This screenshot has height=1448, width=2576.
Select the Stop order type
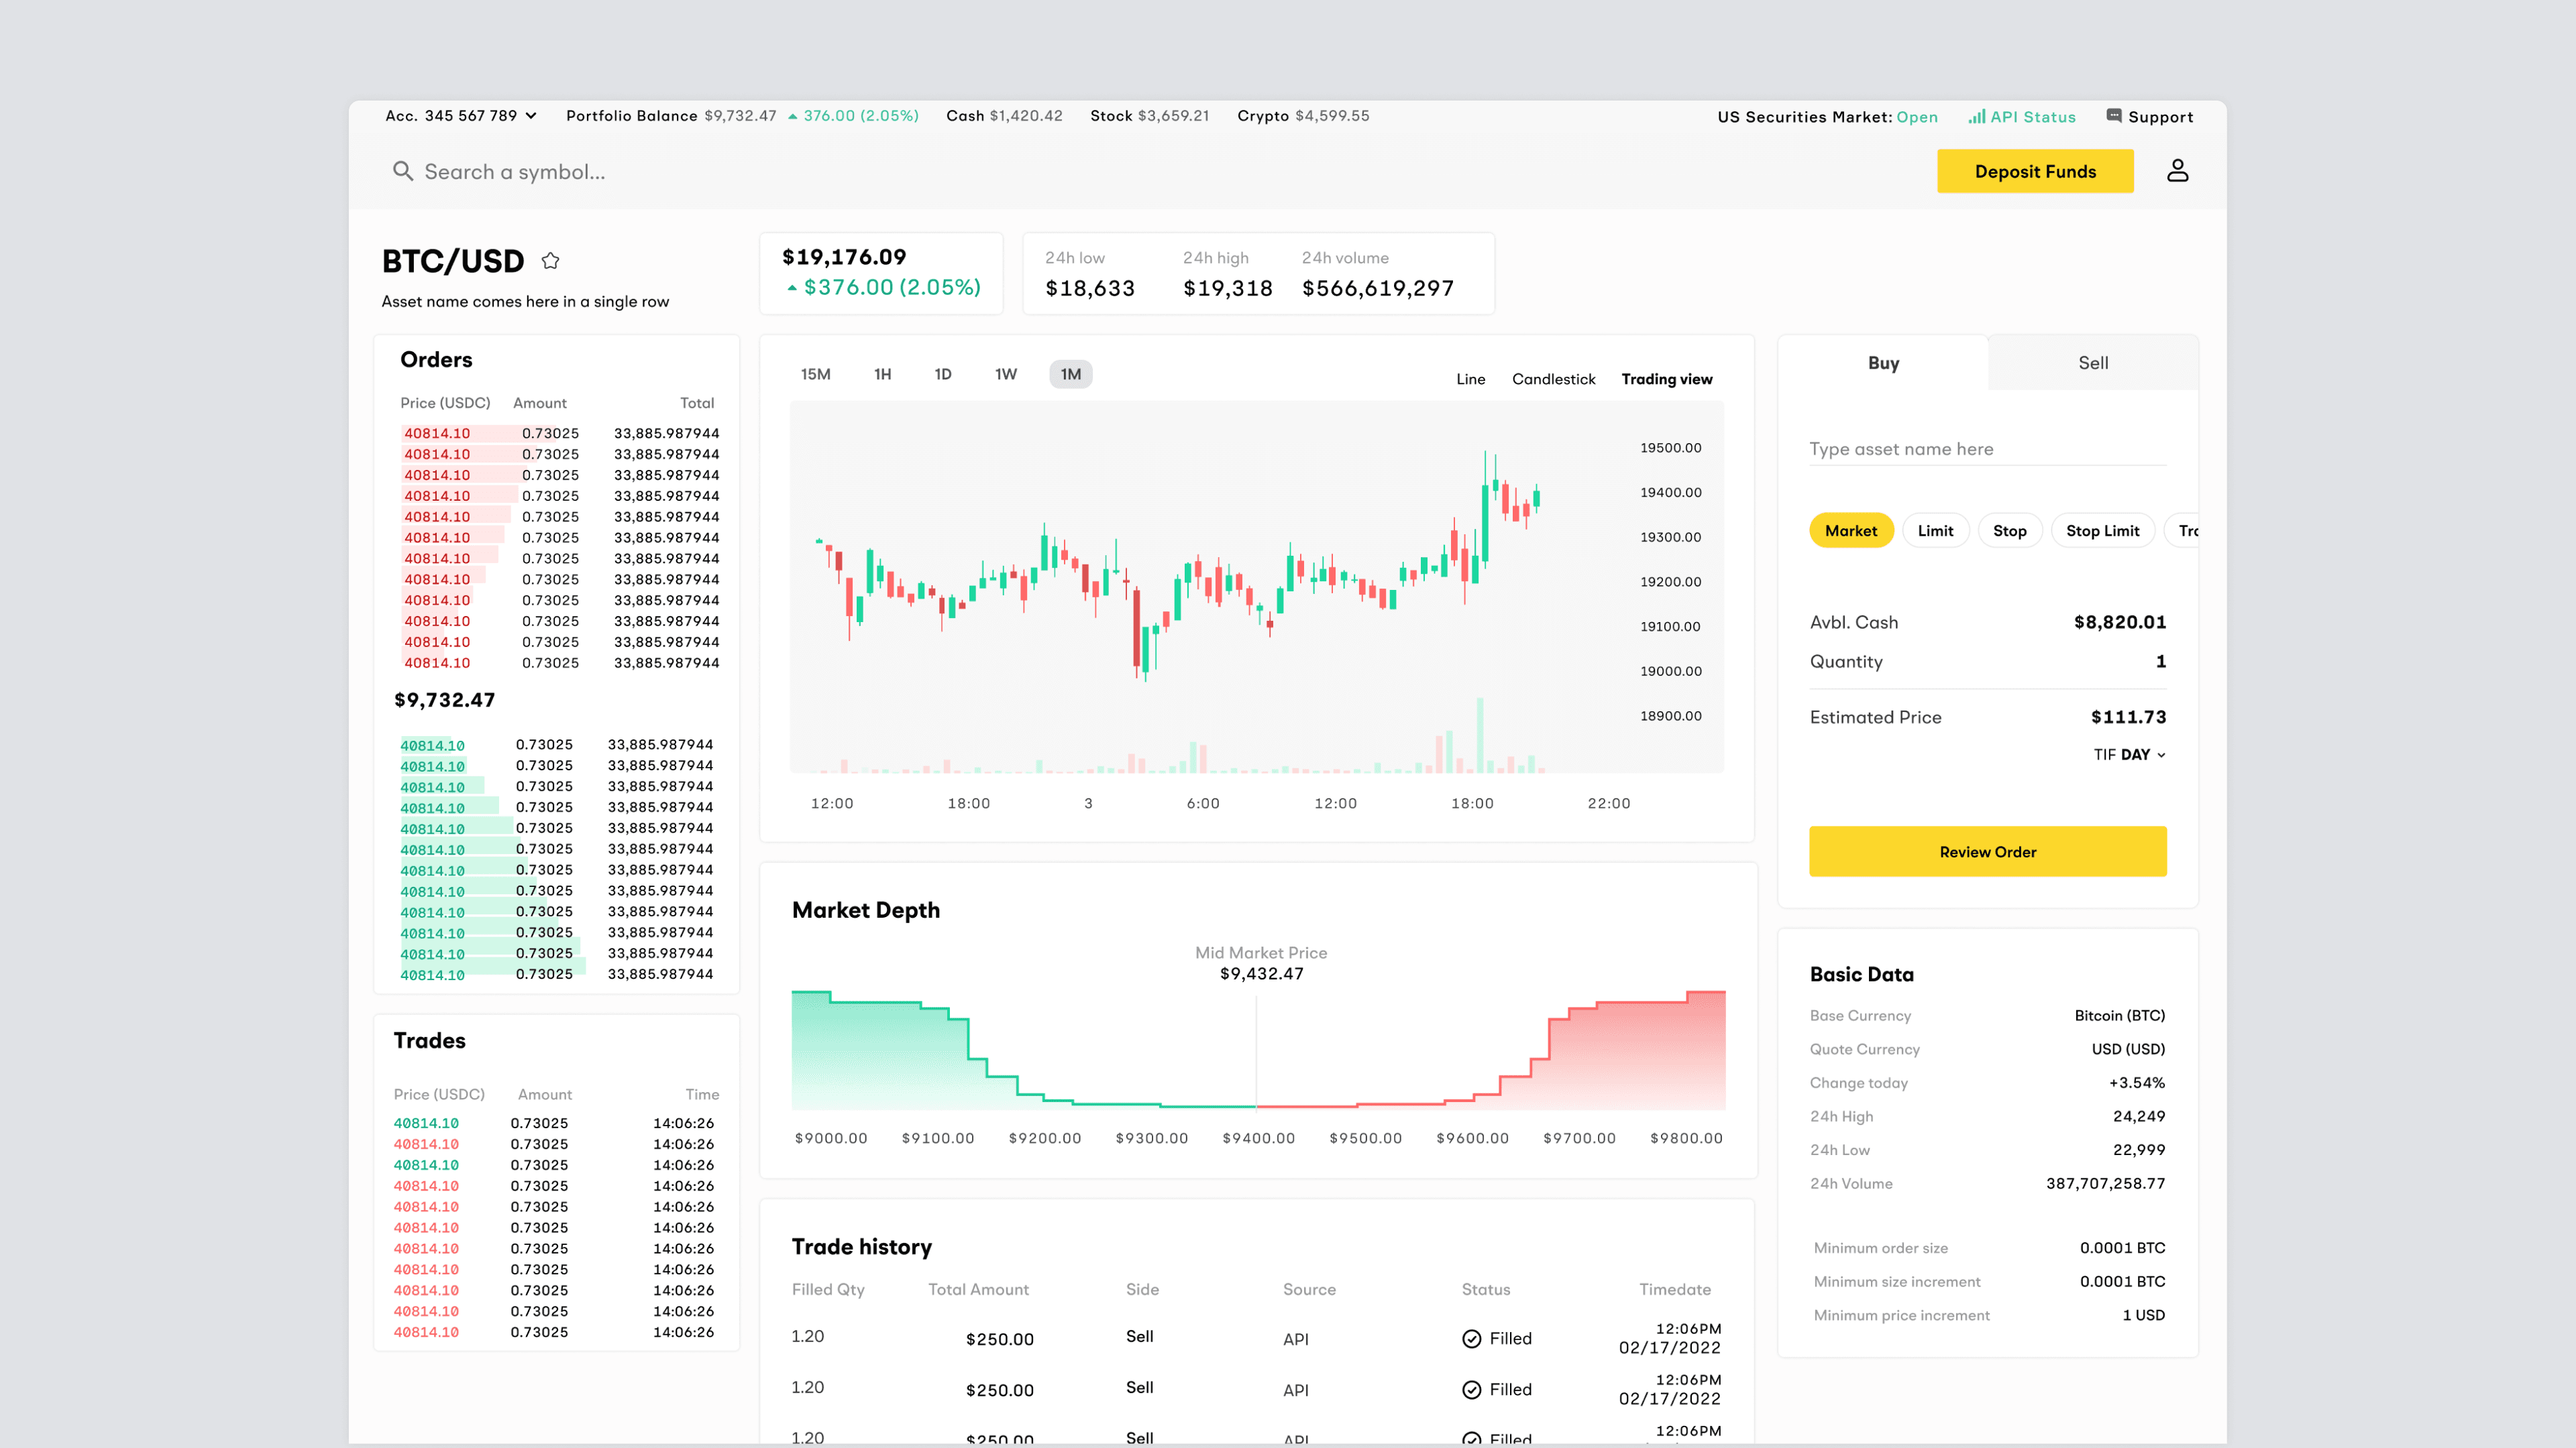tap(2009, 531)
